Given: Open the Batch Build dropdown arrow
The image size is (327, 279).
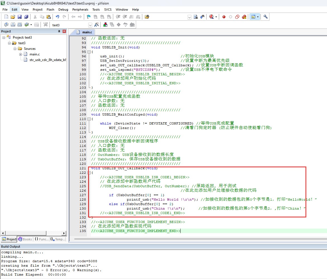Looking at the screenshot, I should 31,25.
